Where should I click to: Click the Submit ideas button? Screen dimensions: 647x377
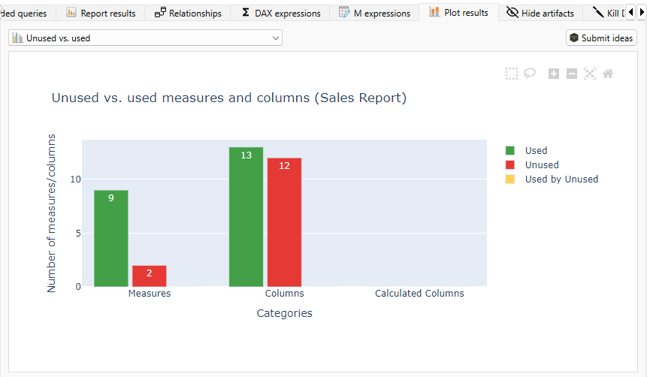601,38
